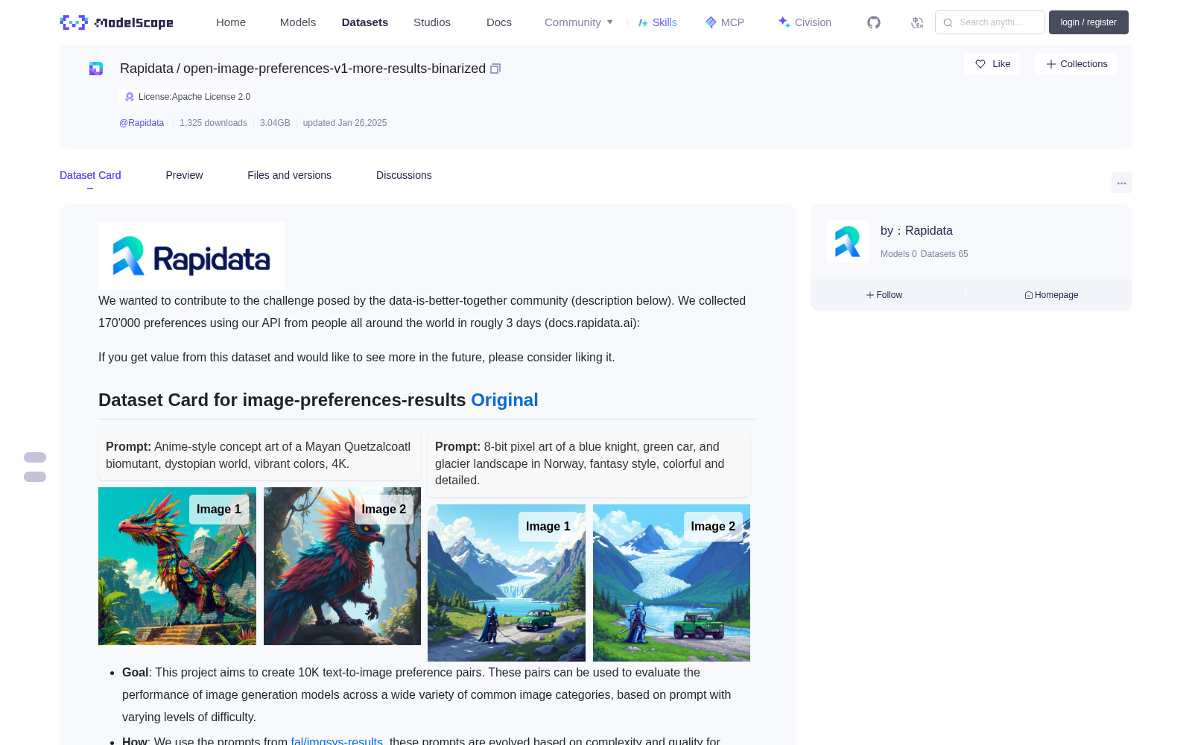Click the Rapidata banner logo image
The width and height of the screenshot is (1192, 745).
click(x=191, y=256)
